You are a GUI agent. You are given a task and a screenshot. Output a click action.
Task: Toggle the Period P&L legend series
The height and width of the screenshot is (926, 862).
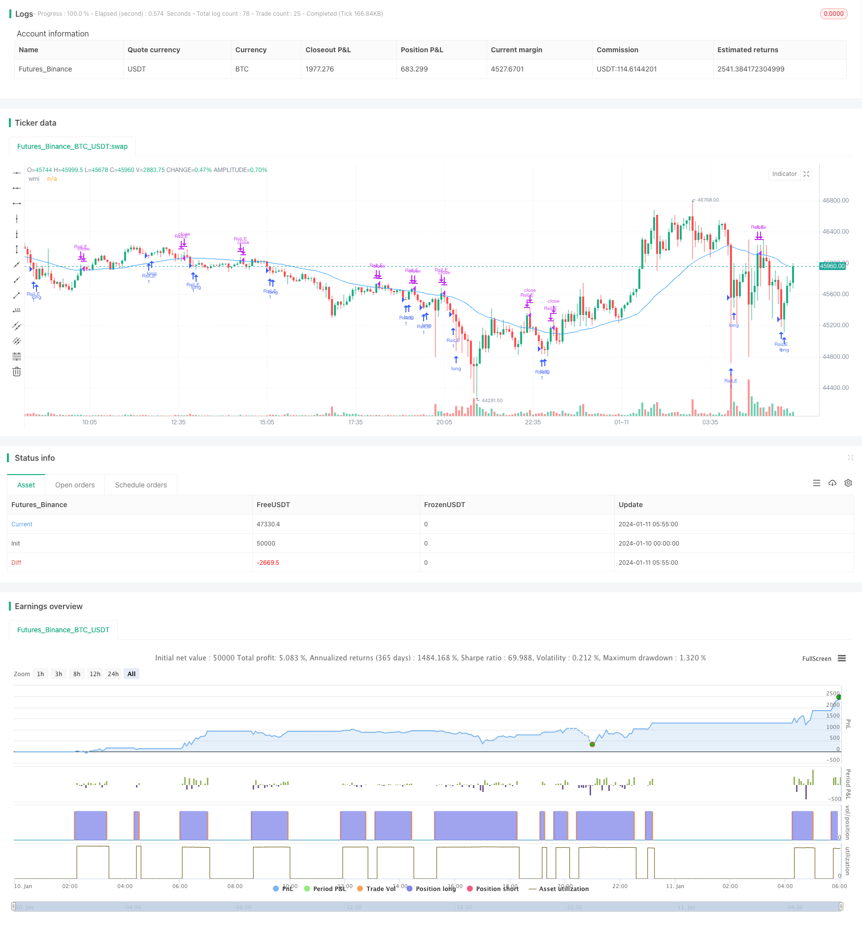tap(325, 889)
